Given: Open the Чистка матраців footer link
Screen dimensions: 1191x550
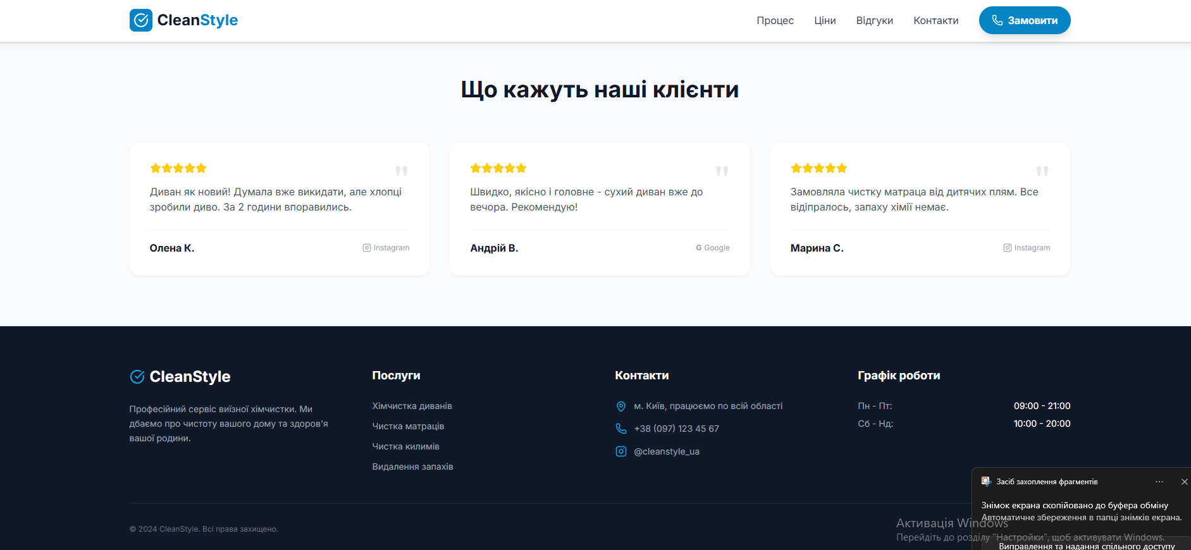Looking at the screenshot, I should [x=408, y=426].
